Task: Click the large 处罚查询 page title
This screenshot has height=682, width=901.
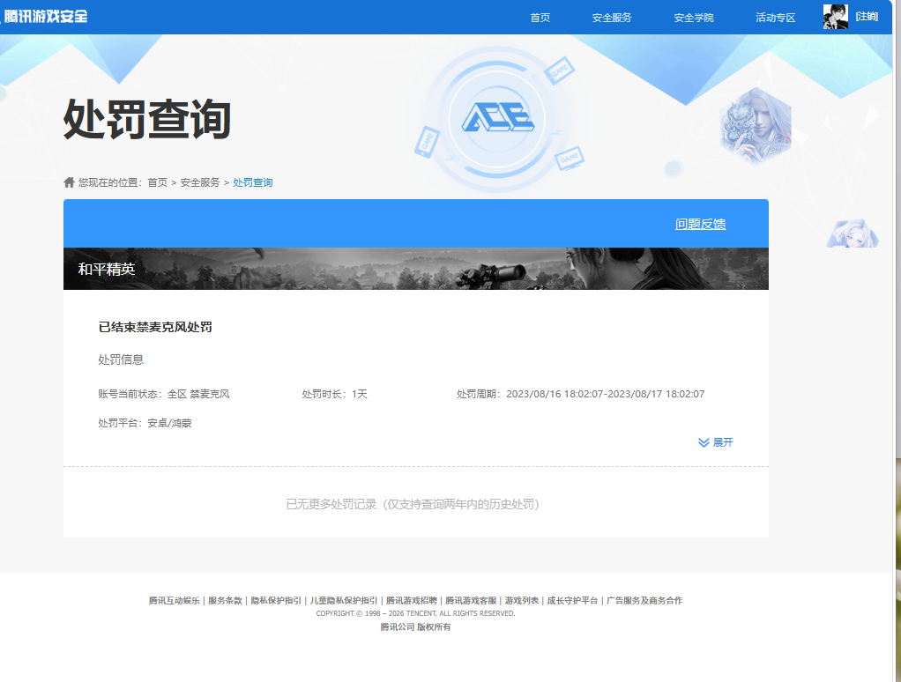Action: click(x=147, y=119)
